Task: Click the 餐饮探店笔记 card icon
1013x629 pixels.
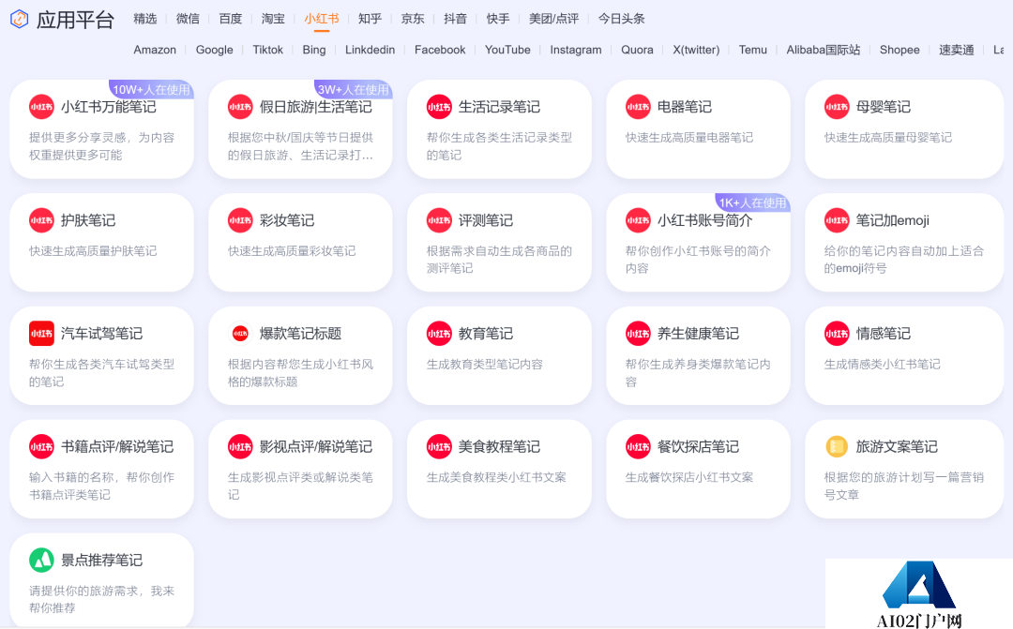Action: click(x=639, y=447)
